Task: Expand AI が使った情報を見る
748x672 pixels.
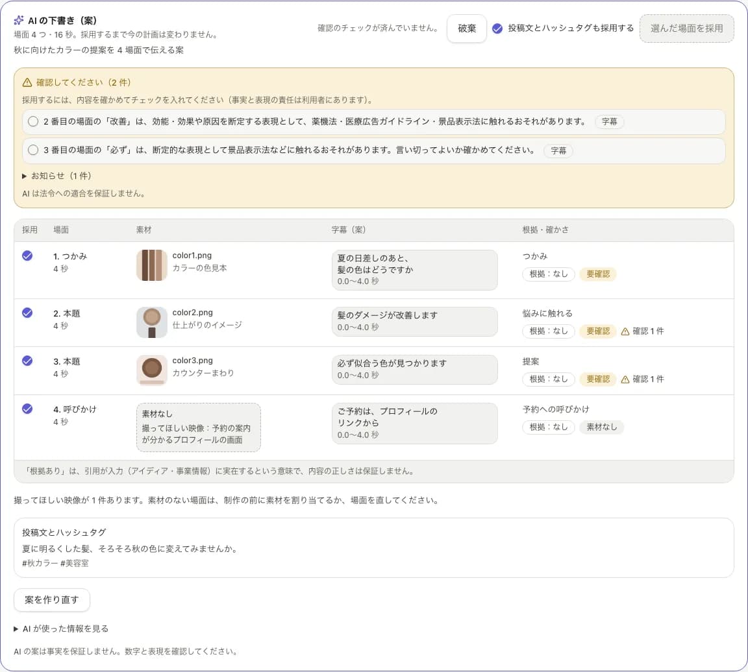Action: pyautogui.click(x=61, y=629)
